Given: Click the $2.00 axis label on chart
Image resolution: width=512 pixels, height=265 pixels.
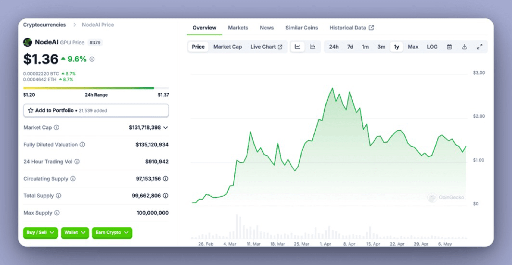Looking at the screenshot, I should click(479, 116).
